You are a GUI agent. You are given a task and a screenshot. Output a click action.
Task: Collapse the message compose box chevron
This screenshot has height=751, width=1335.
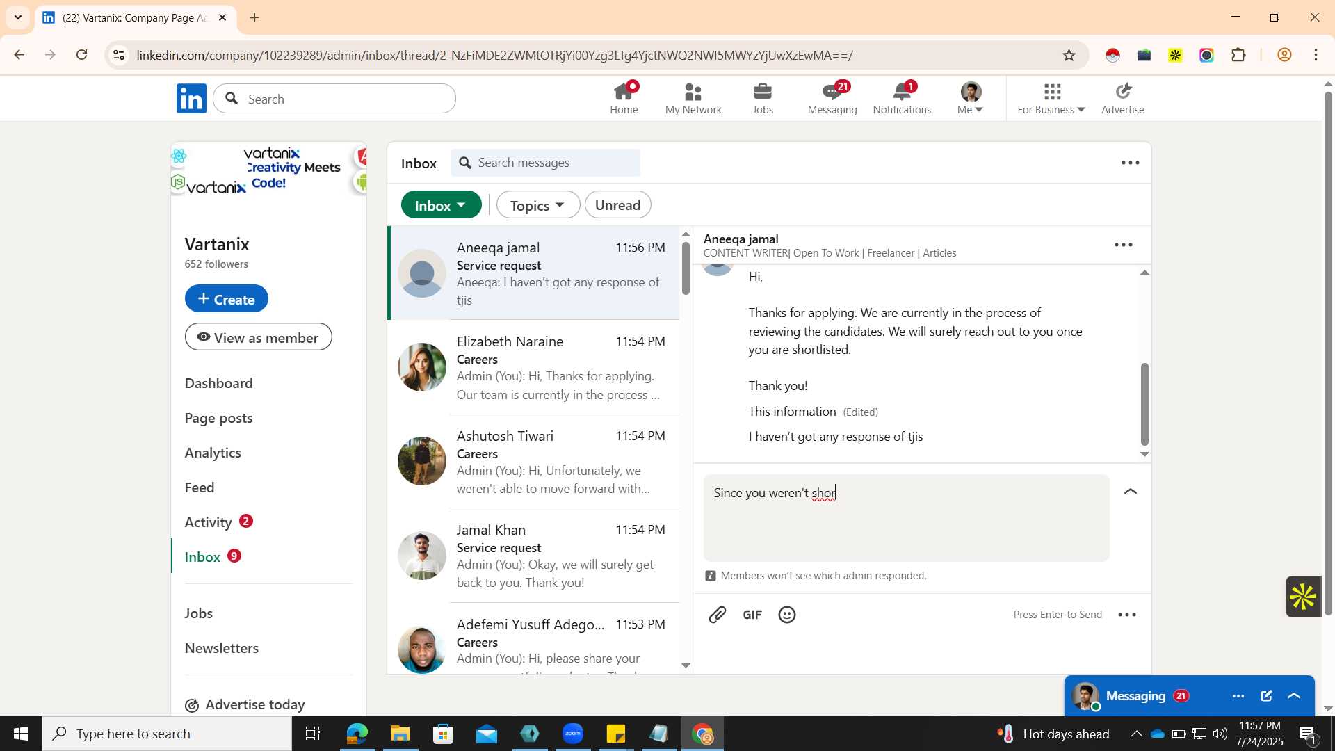tap(1131, 492)
